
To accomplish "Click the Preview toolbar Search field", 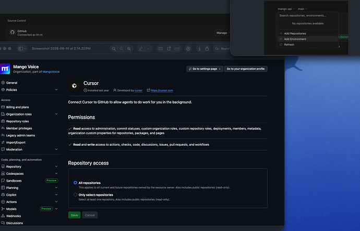I will point(222,48).
